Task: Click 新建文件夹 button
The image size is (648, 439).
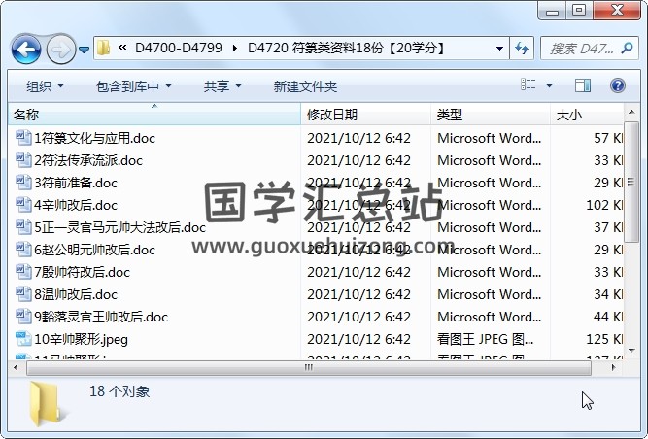Action: [305, 86]
